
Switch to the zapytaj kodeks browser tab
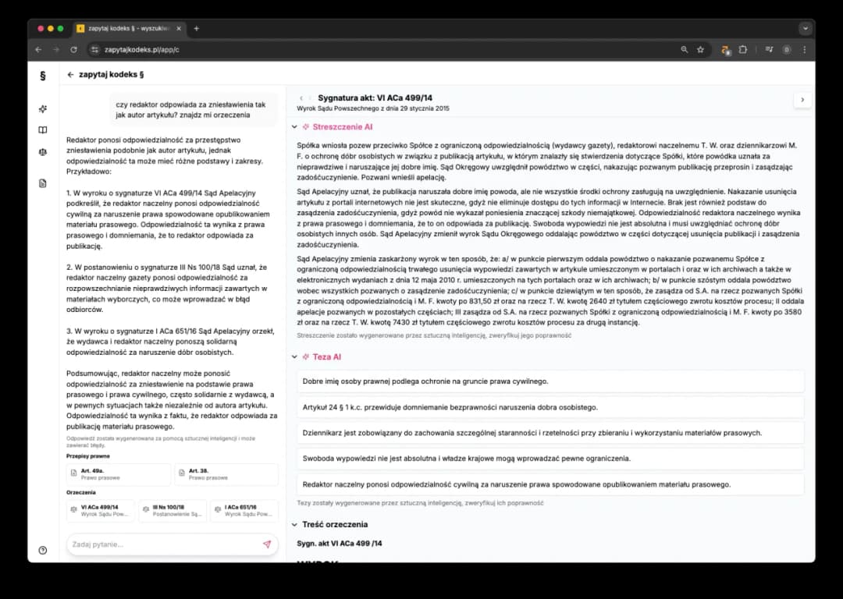[125, 28]
